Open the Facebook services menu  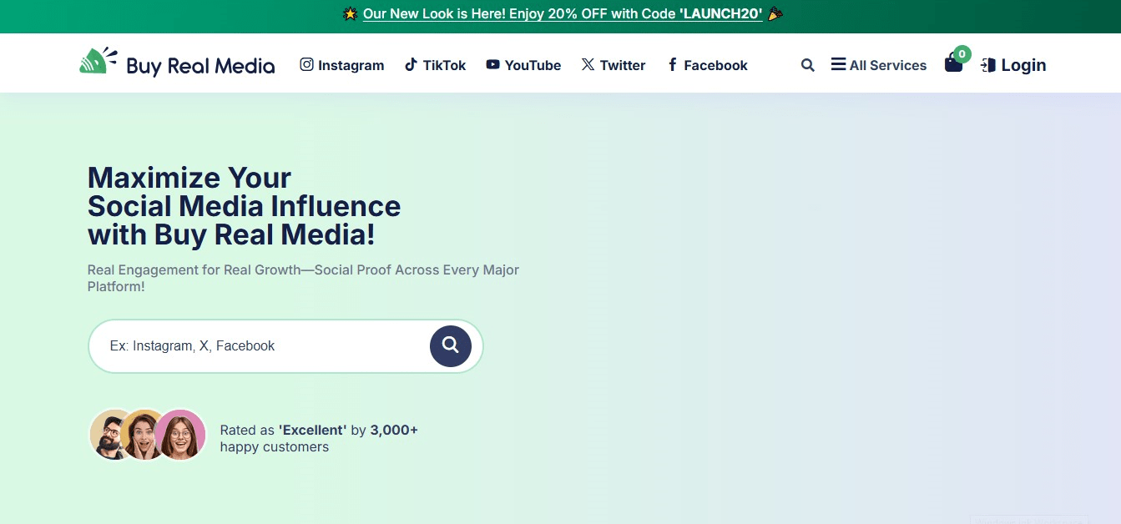[707, 65]
